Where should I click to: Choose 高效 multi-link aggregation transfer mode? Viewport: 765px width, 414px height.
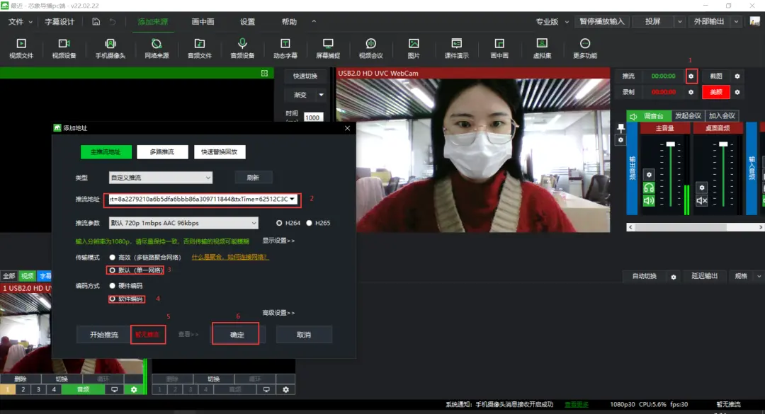coord(113,257)
